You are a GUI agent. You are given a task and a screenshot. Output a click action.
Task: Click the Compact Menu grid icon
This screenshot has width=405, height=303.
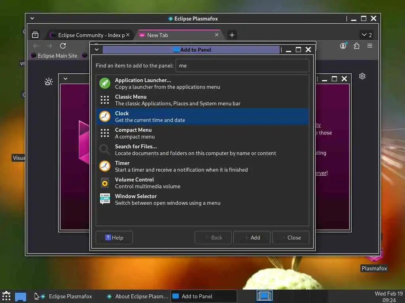pos(104,133)
